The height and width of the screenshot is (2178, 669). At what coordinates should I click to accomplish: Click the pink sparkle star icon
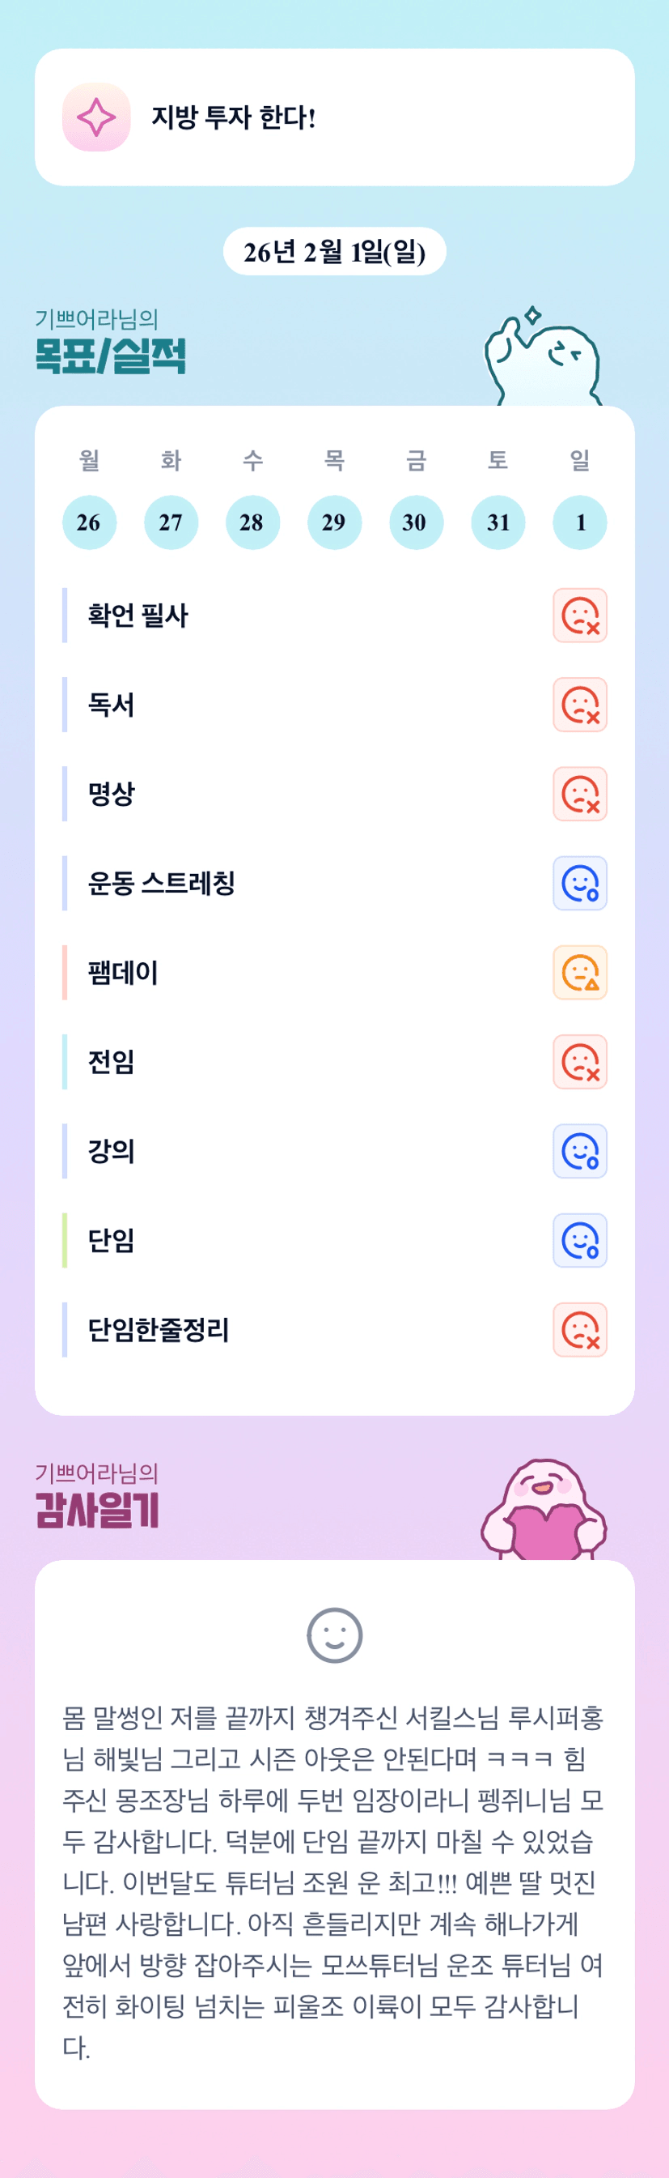coord(96,117)
